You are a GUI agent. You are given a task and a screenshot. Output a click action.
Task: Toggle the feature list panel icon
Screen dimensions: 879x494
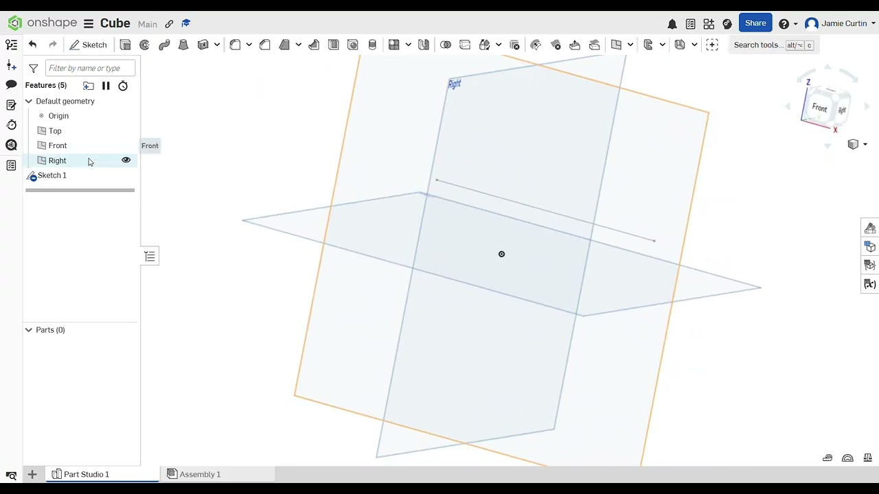pyautogui.click(x=11, y=45)
